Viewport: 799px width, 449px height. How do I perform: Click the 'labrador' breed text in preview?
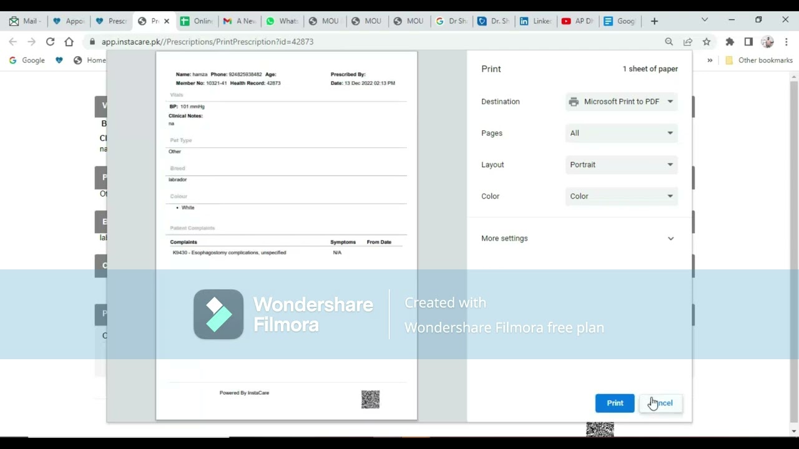177,180
